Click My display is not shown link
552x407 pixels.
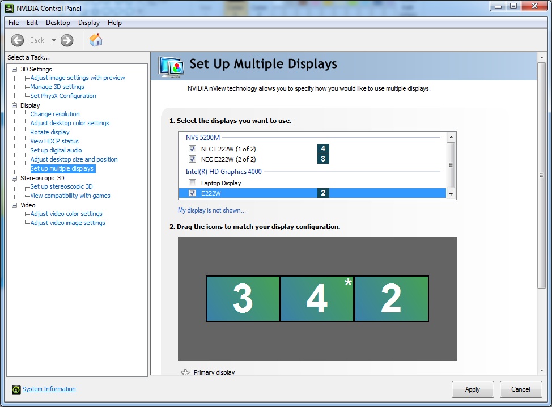(x=211, y=210)
